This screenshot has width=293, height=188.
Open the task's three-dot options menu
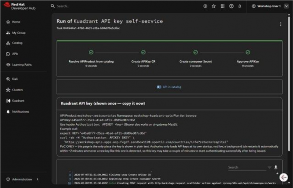click(x=280, y=24)
